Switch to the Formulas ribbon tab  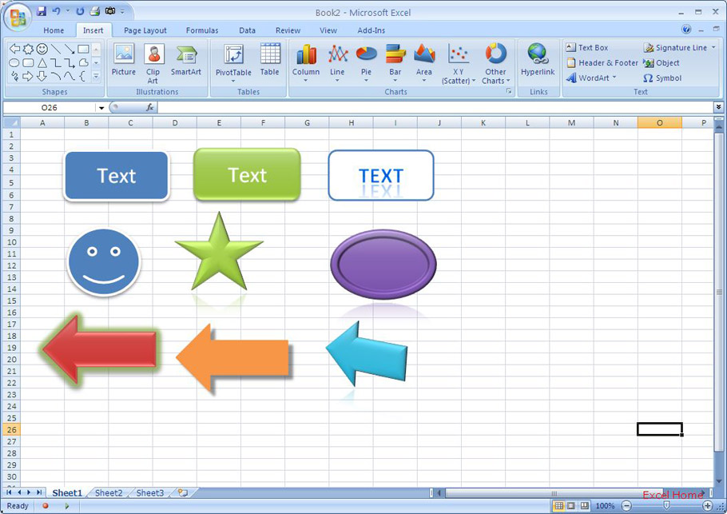coord(202,30)
